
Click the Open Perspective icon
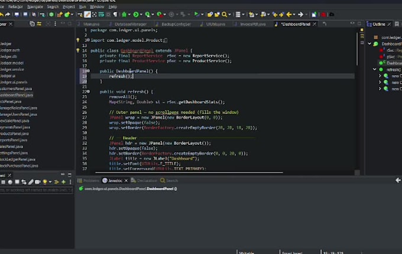314,15
